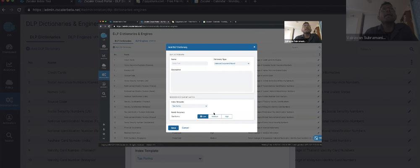
Task: Open Search in front window sidebar
Action: click(104, 94)
